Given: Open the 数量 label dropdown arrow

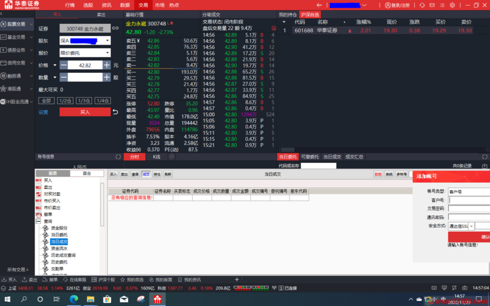Looking at the screenshot, I should [55, 77].
